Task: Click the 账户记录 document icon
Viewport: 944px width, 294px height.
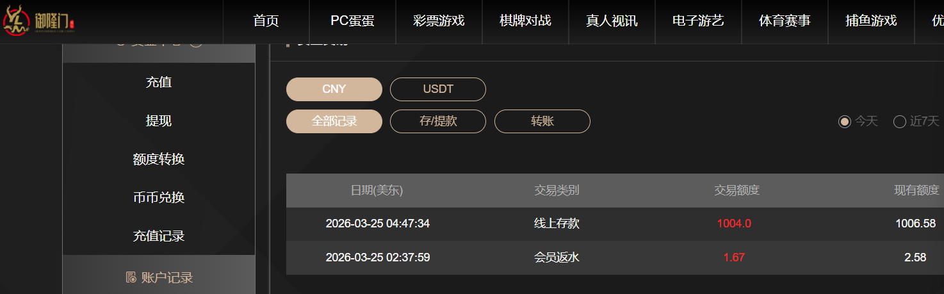Action: point(131,277)
